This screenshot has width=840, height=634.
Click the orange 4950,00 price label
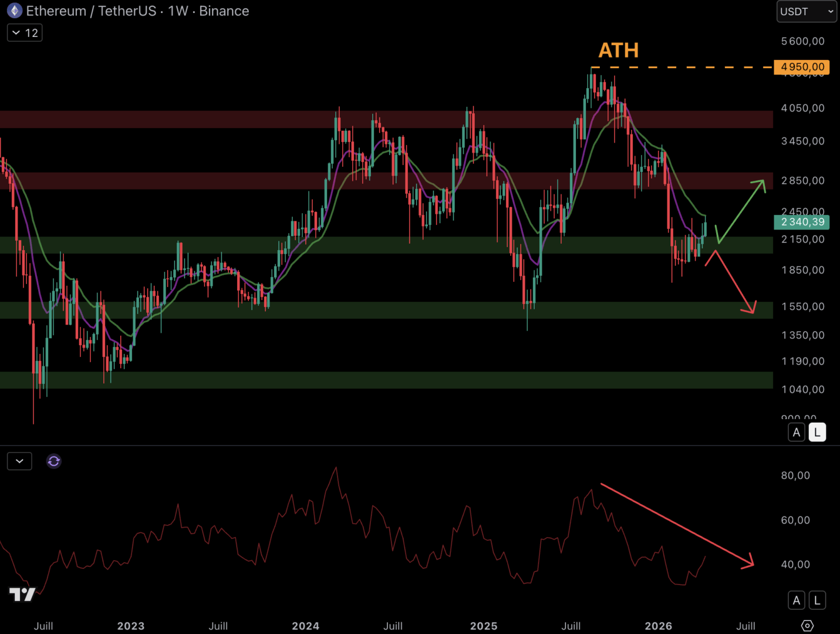tap(802, 67)
